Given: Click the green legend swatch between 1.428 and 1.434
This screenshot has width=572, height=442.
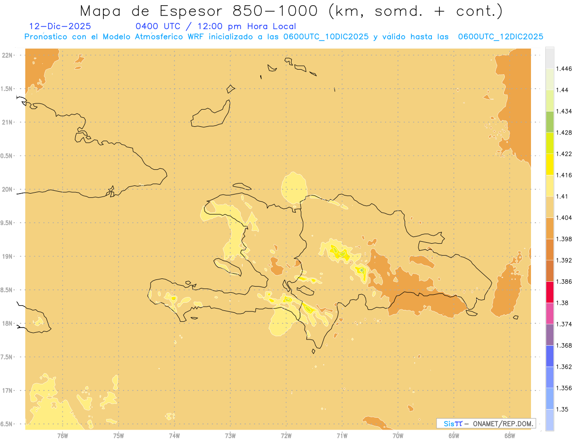Looking at the screenshot, I should (550, 122).
